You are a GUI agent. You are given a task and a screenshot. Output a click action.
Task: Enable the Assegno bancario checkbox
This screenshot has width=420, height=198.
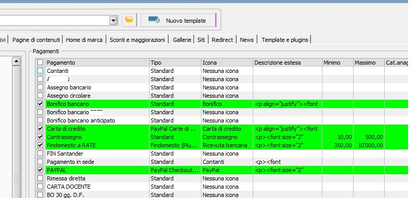click(x=40, y=87)
